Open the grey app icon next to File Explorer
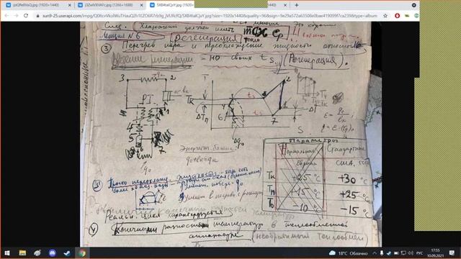 coord(37,253)
